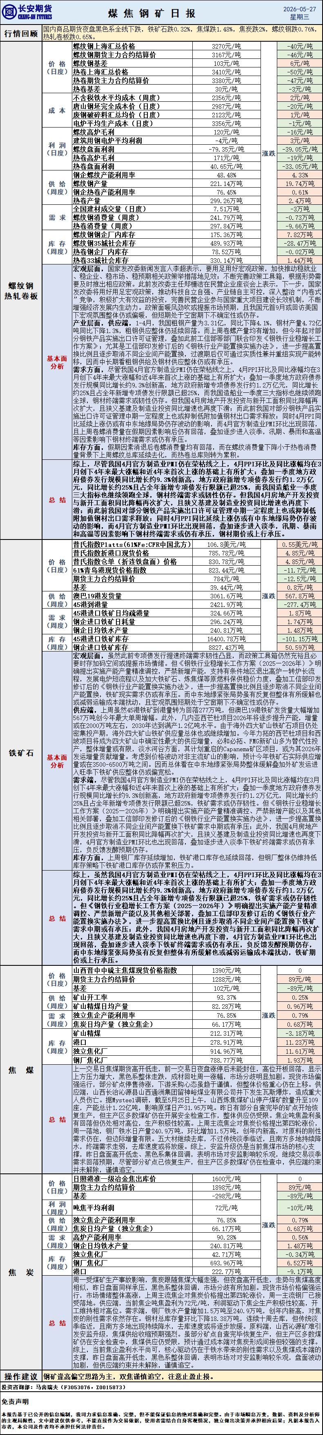Click the row label 螺纹钢35城社会库存

[104, 243]
